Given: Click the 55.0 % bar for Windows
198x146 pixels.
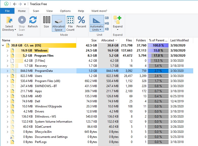Looking at the screenshot, I should click(x=158, y=50).
